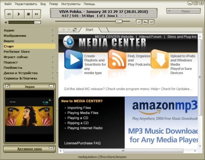Open the equalizer DSP icon
205x160 pixels.
151,22
